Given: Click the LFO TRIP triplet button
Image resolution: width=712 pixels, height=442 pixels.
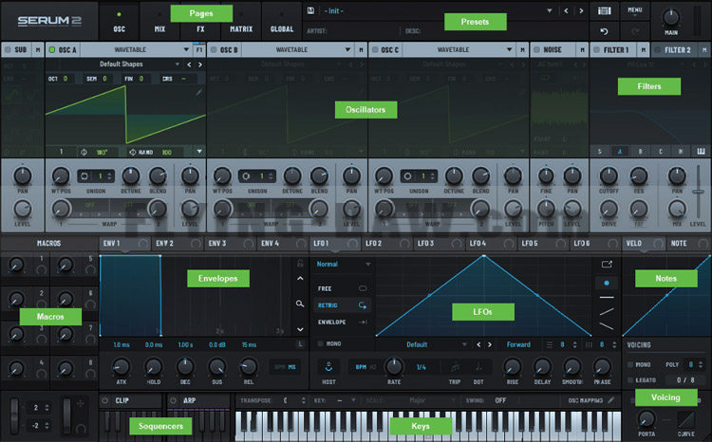Looking at the screenshot, I should tap(455, 371).
